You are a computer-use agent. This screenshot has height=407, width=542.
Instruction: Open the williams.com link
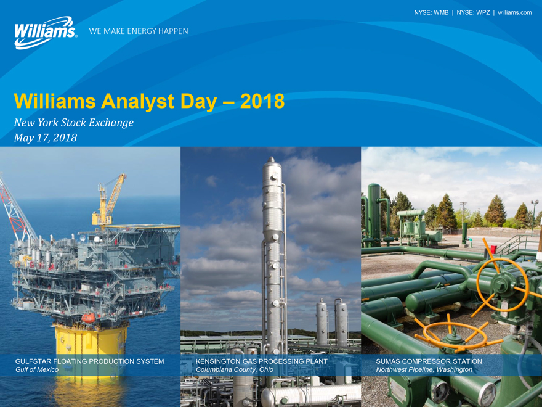(514, 12)
